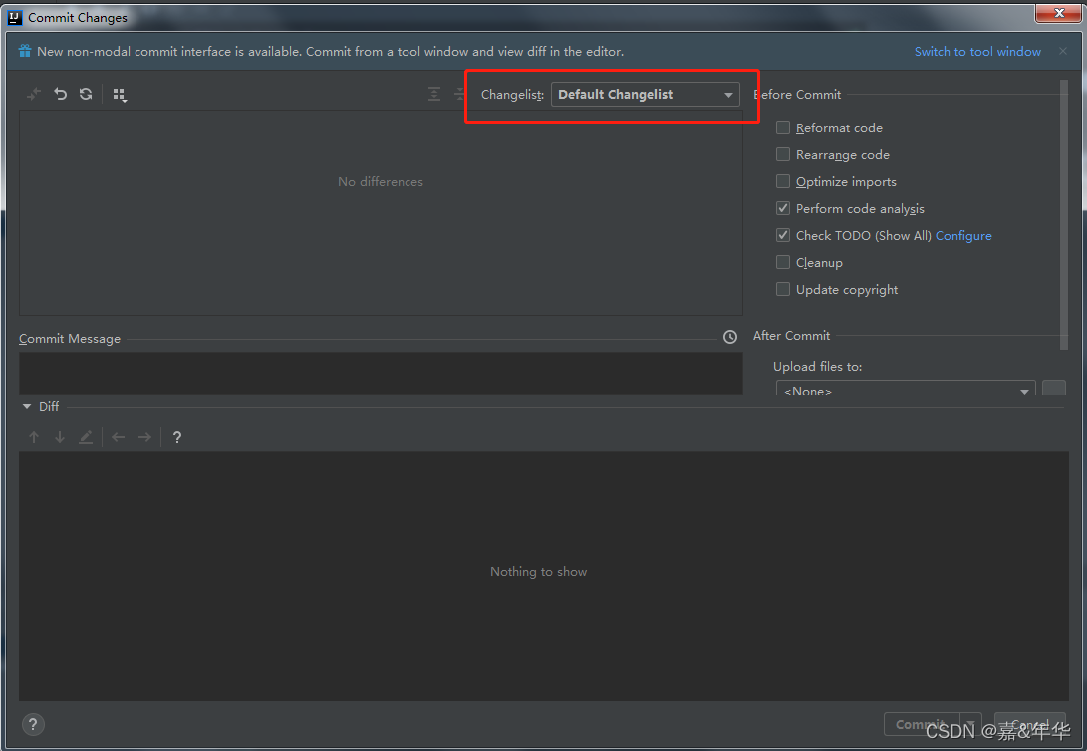
Task: Close the Commit Changes dialog
Action: 1058,13
